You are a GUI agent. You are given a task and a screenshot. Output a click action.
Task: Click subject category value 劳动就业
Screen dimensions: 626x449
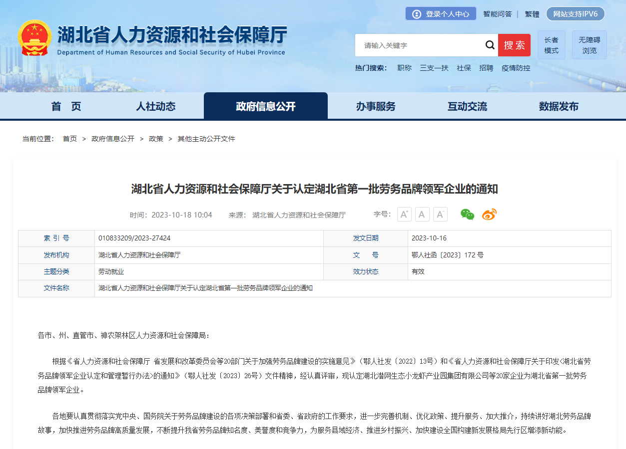pos(111,272)
